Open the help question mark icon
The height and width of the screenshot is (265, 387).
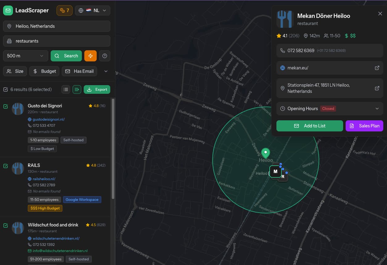pyautogui.click(x=105, y=56)
